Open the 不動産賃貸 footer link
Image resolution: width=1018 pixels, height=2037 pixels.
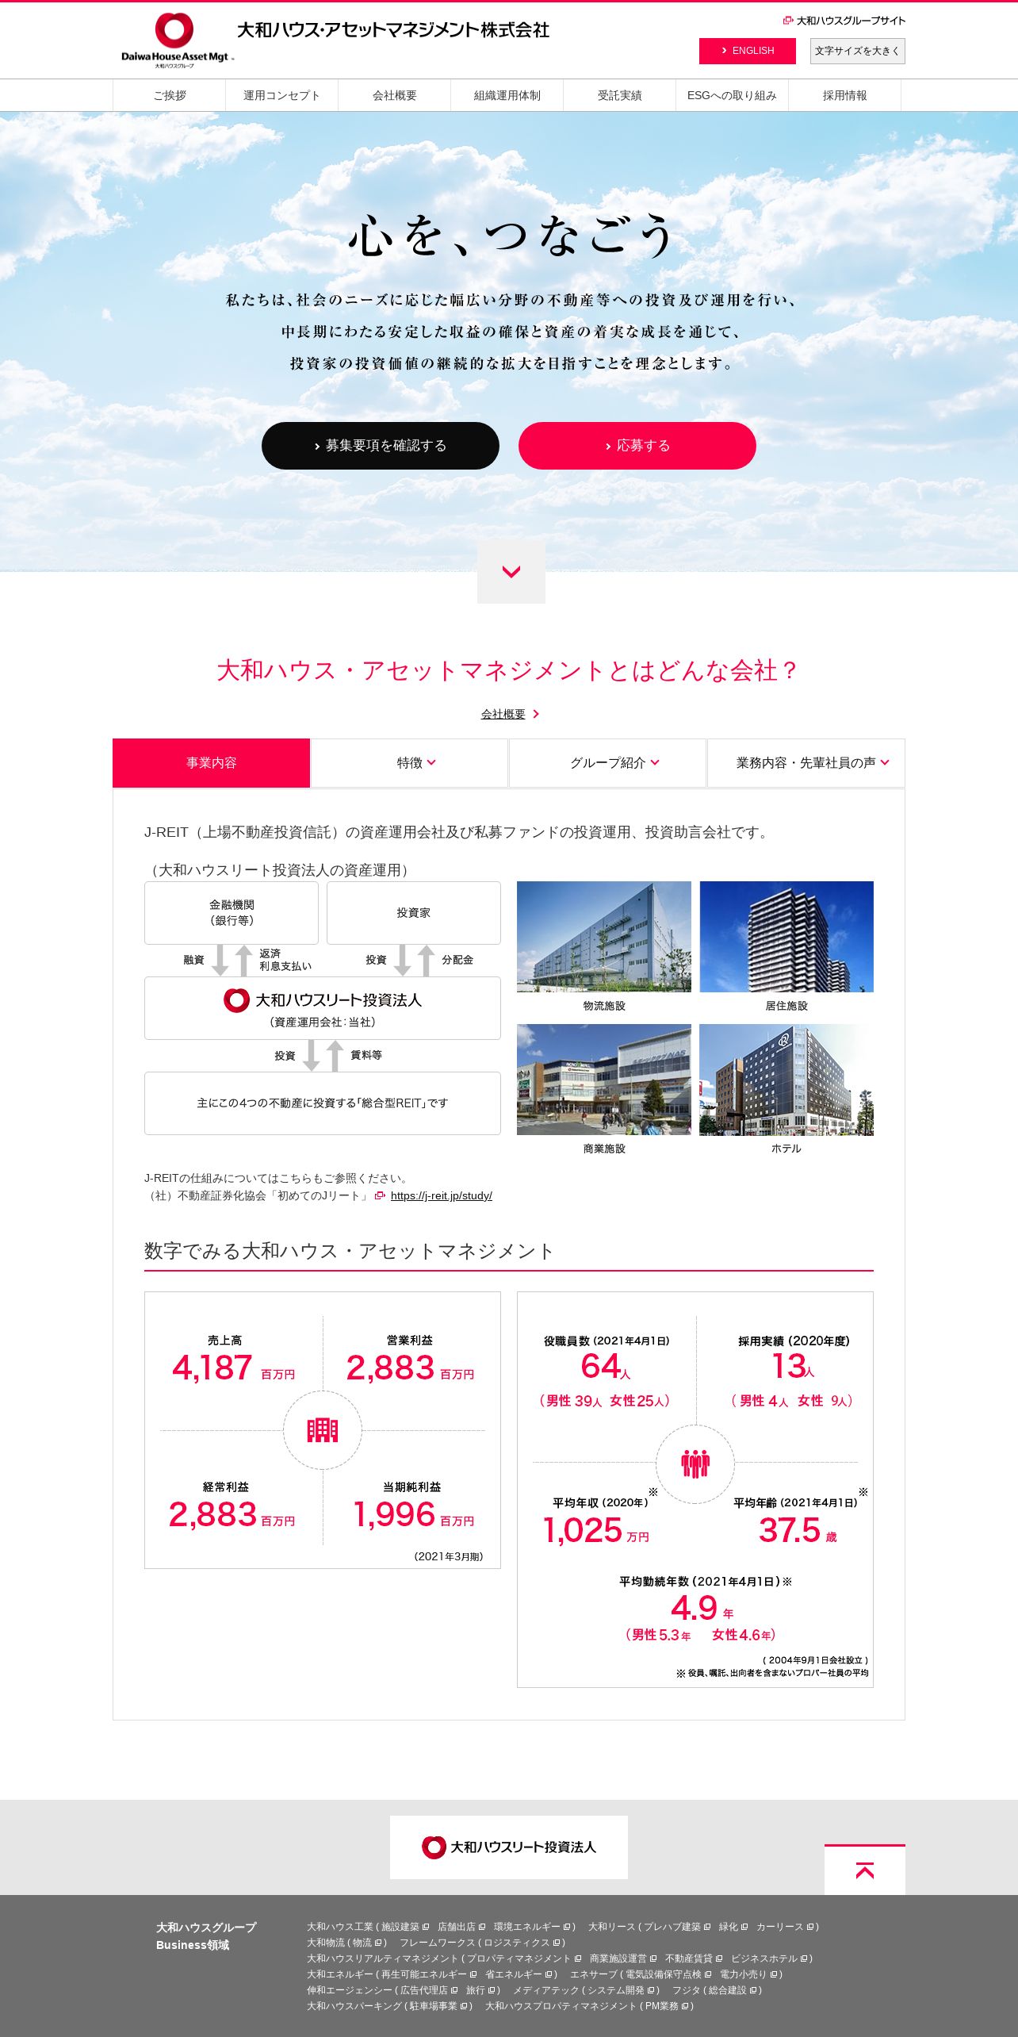coord(694,1958)
